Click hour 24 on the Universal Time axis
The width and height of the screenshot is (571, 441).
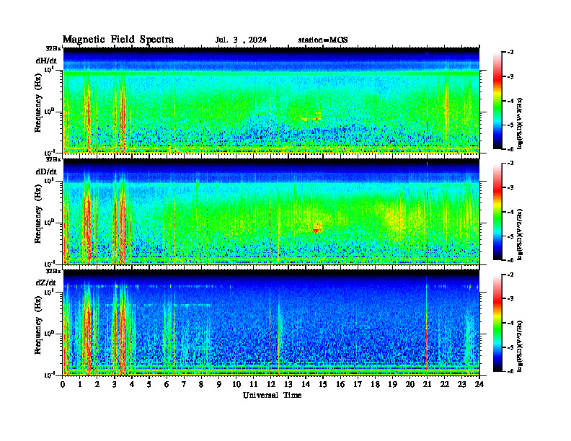479,385
